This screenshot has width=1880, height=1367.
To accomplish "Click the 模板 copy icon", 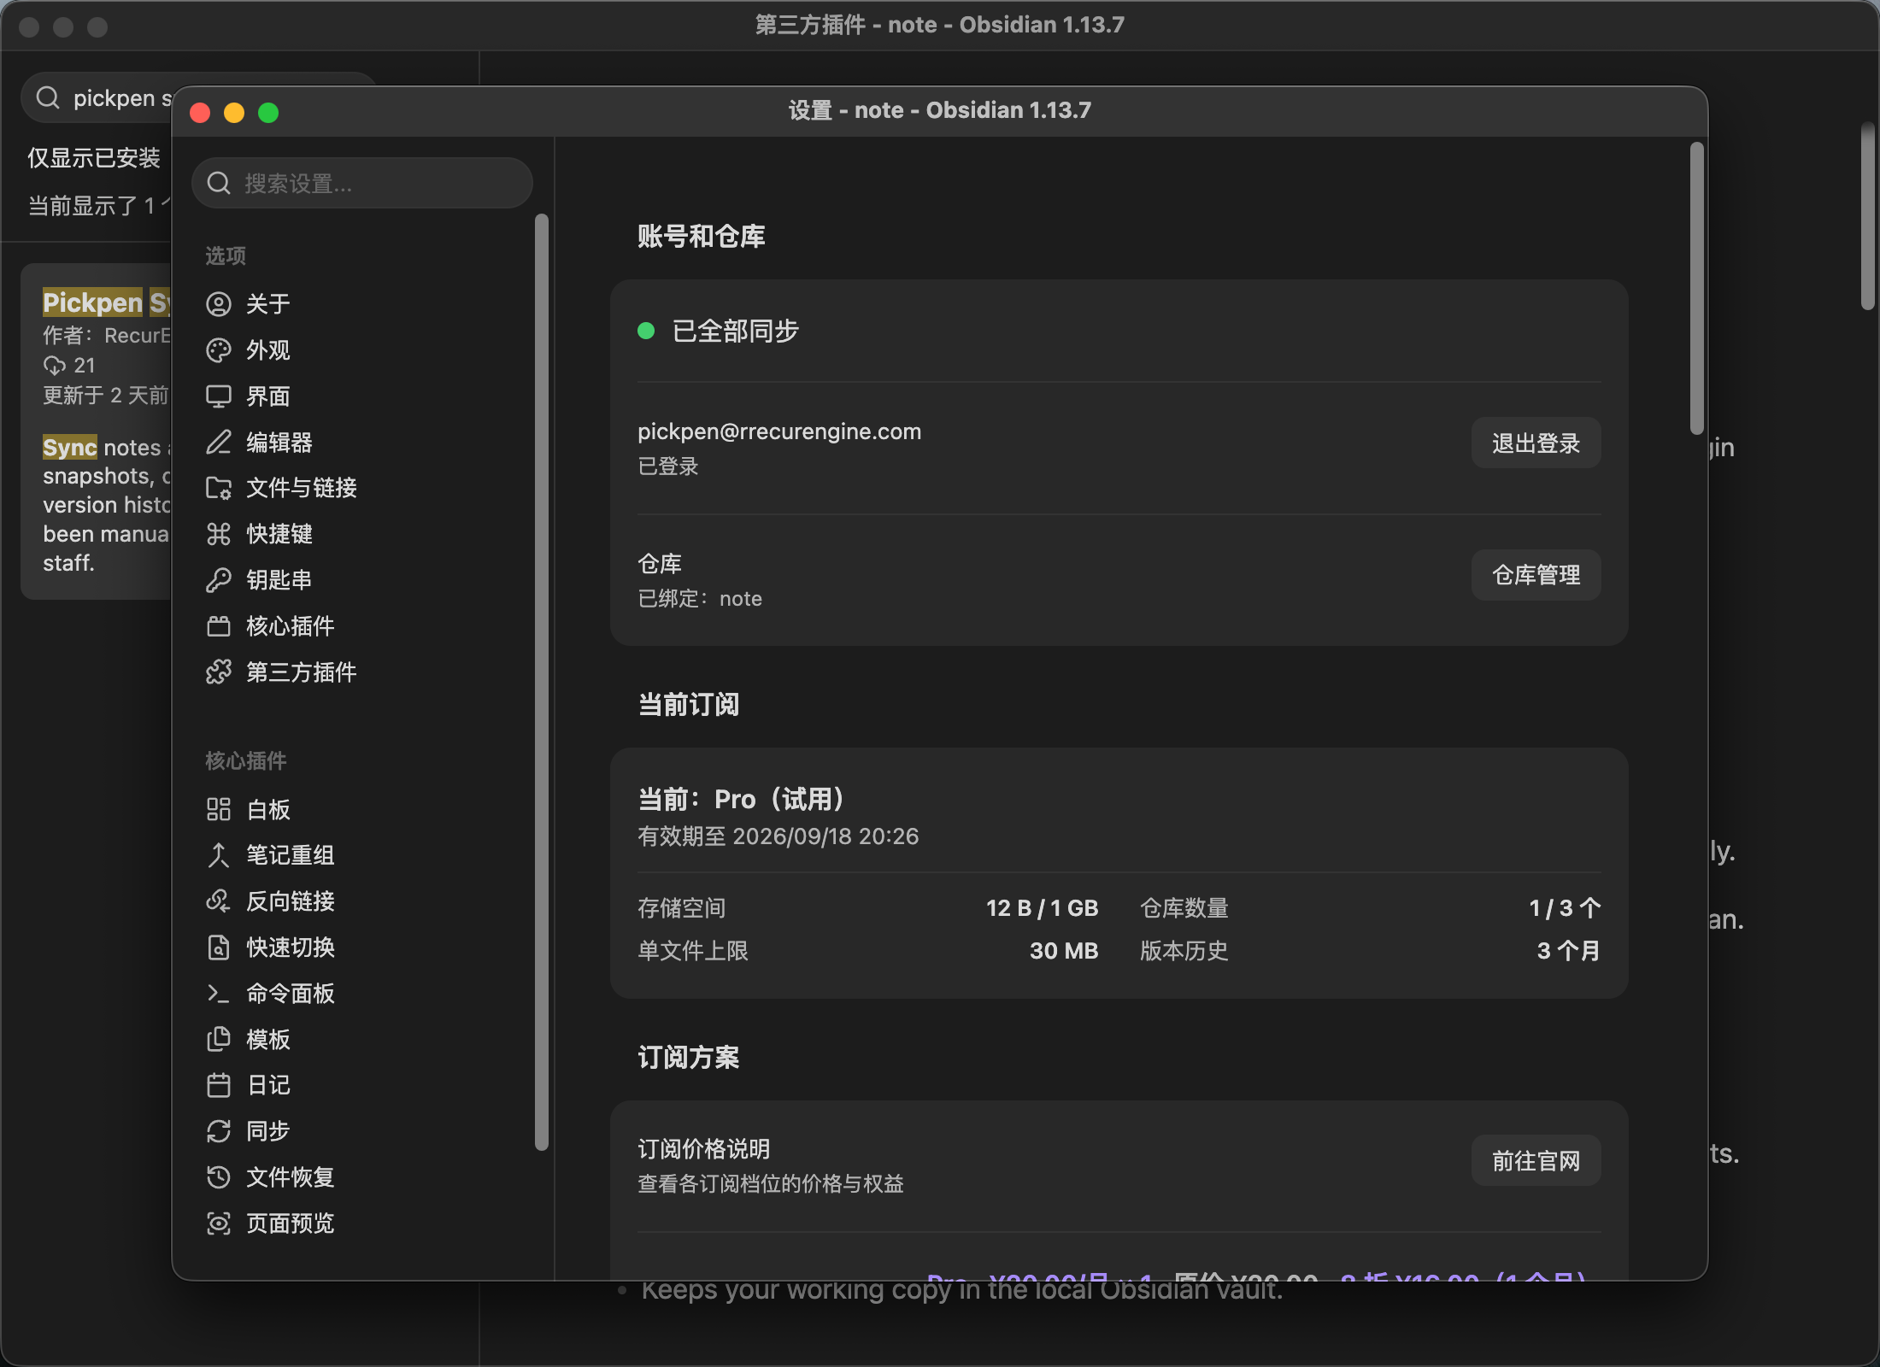I will (x=219, y=1039).
